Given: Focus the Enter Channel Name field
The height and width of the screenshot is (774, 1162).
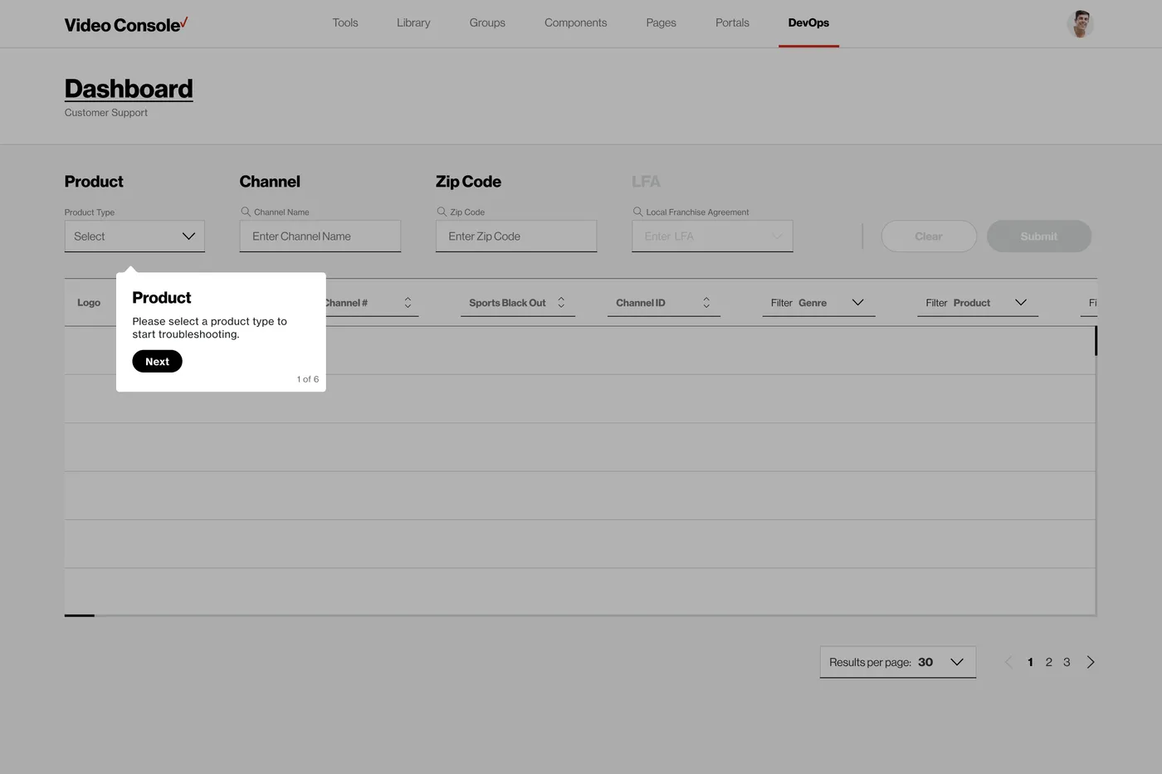Looking at the screenshot, I should pyautogui.click(x=320, y=236).
